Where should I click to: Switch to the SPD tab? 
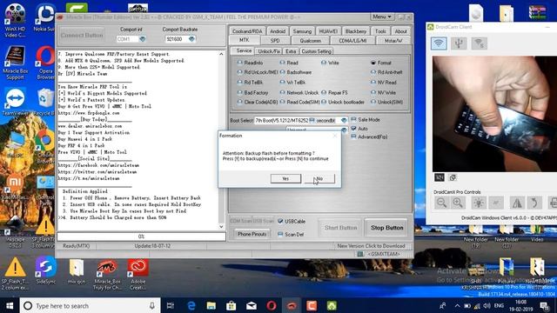[x=275, y=41]
